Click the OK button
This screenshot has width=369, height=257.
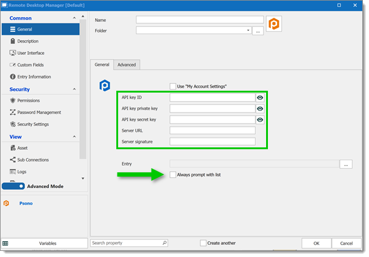(x=317, y=244)
